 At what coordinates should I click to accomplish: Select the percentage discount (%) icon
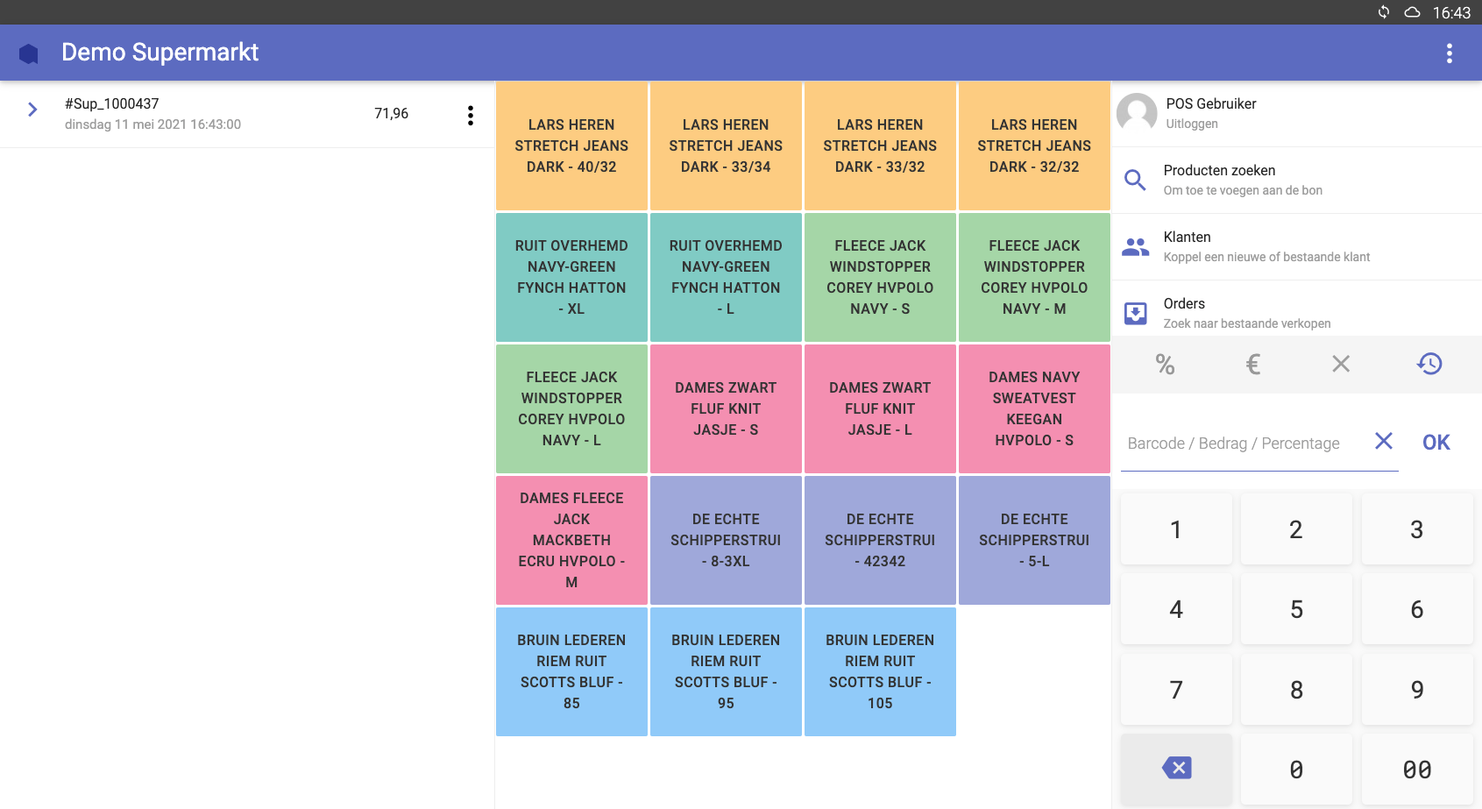coord(1166,364)
